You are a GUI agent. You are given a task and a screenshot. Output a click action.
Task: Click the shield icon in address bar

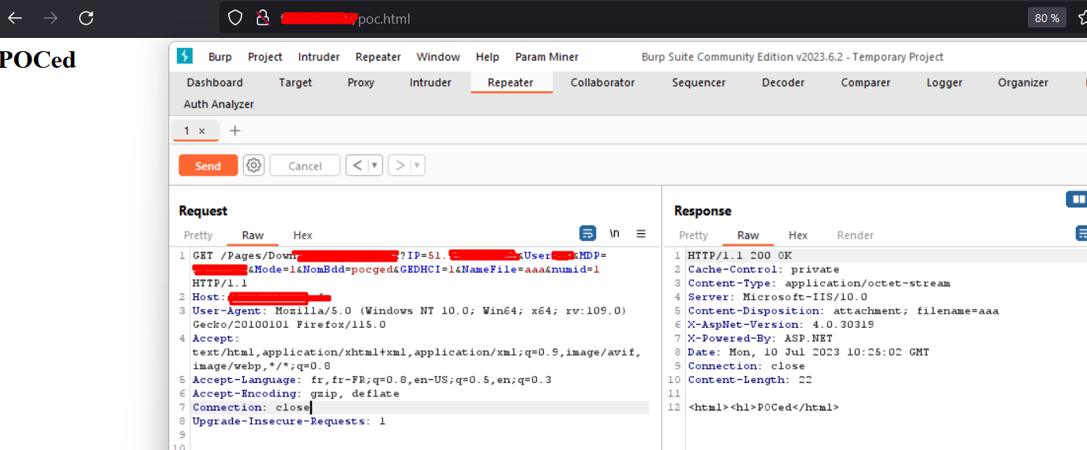[x=235, y=18]
